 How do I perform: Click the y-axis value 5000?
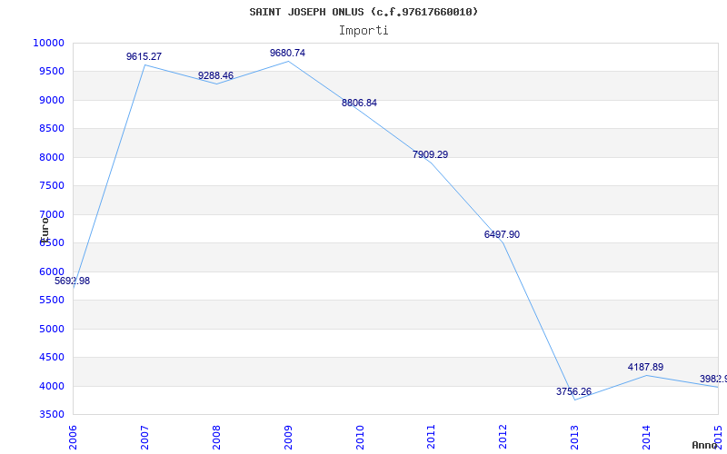coord(51,329)
